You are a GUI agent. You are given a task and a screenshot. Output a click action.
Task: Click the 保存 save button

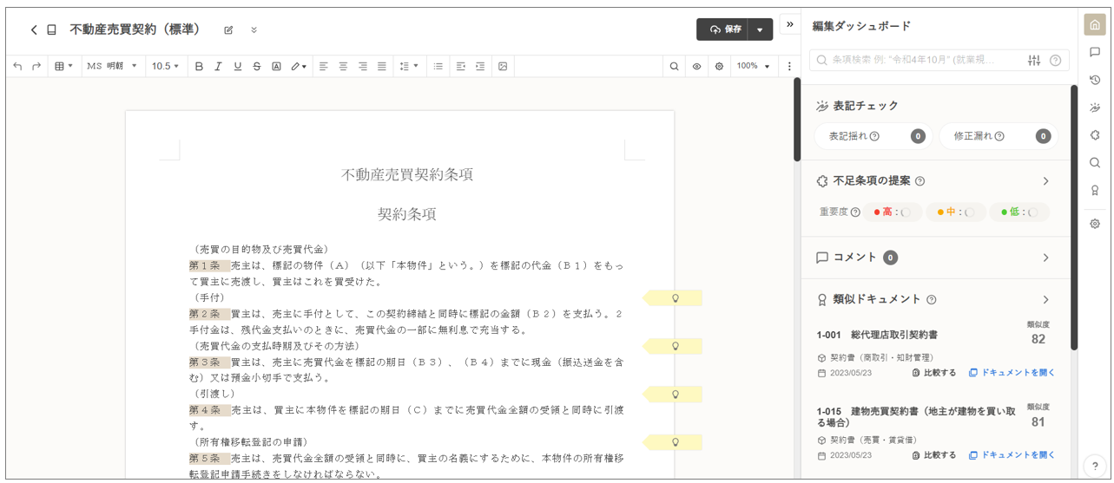point(723,29)
